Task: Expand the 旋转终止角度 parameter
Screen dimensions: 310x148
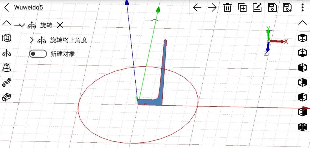Action: (32, 40)
